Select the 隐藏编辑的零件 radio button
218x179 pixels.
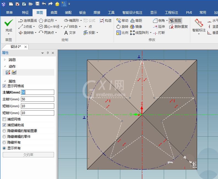click(4, 137)
